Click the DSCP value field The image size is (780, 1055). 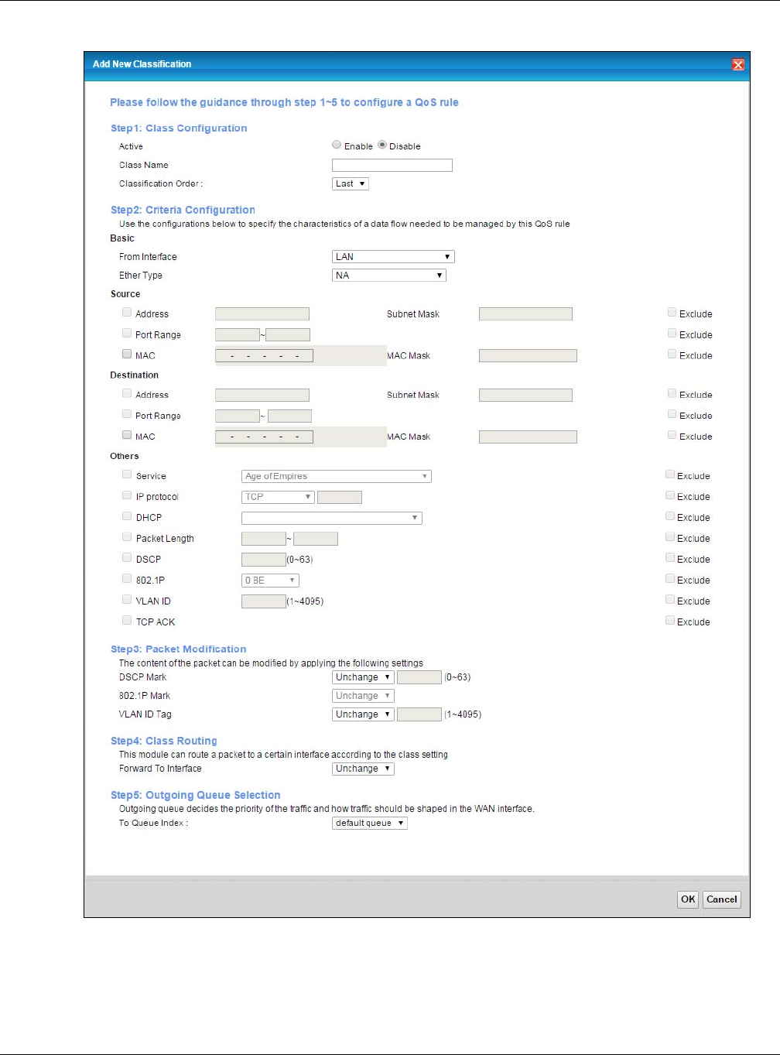(x=264, y=560)
